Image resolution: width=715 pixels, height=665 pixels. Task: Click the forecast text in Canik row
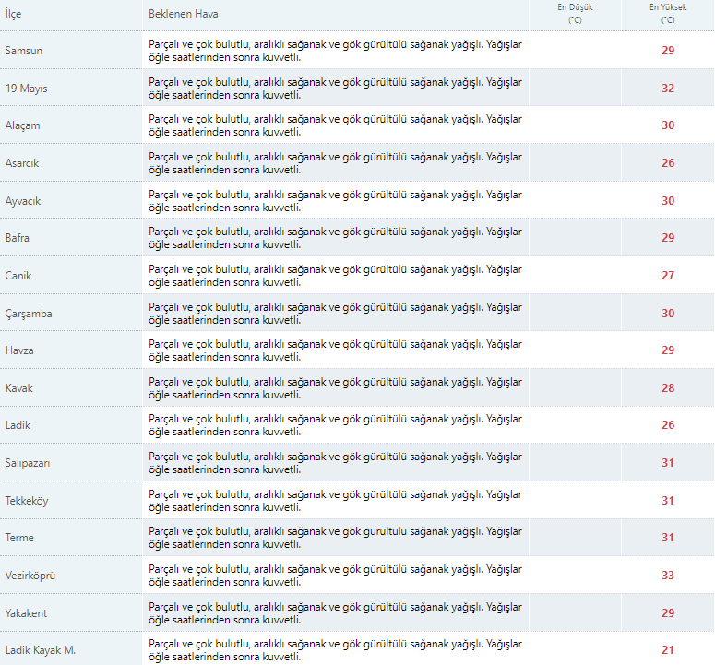pyautogui.click(x=335, y=276)
